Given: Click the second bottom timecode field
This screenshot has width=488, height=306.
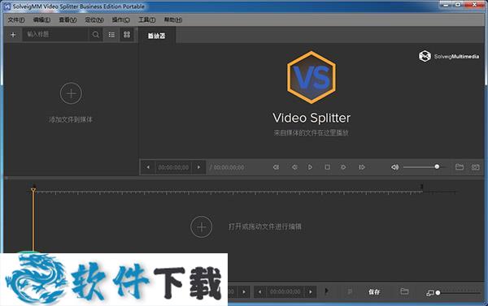Looking at the screenshot, I should point(285,291).
